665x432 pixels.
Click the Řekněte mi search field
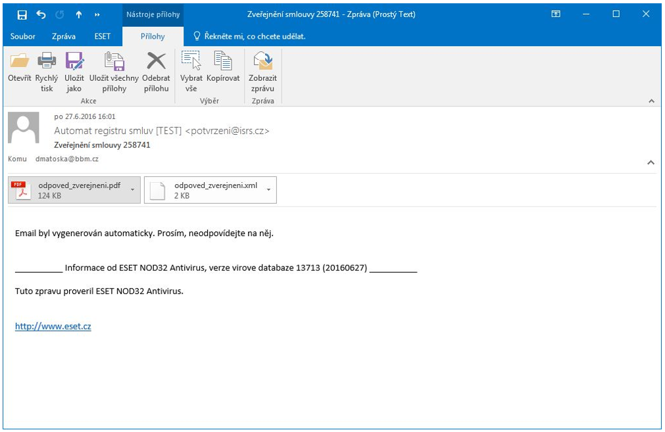click(x=249, y=36)
